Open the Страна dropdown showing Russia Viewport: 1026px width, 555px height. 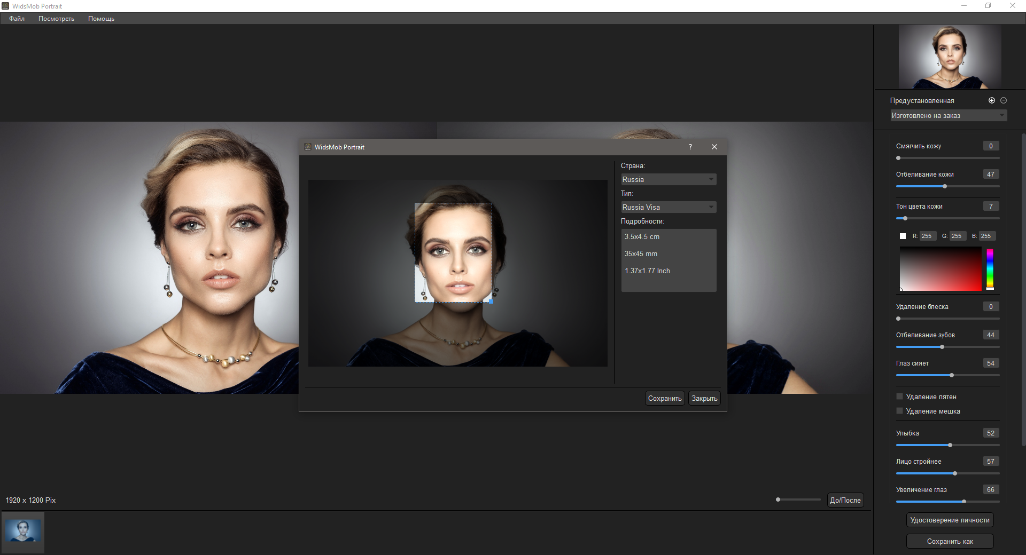pos(668,179)
